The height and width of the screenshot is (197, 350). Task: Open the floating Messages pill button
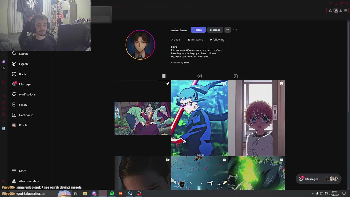(318, 179)
